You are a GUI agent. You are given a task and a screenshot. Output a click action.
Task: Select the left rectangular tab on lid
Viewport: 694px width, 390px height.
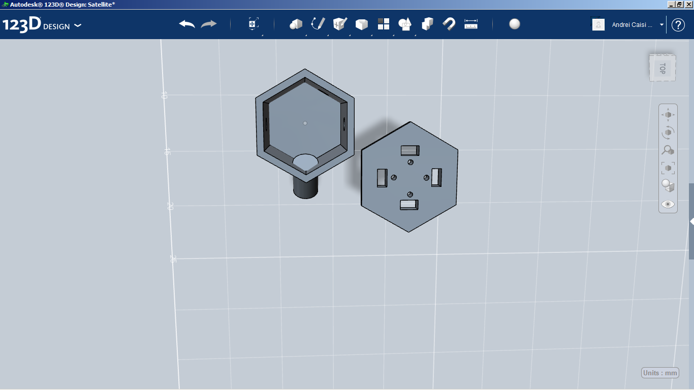(x=382, y=178)
